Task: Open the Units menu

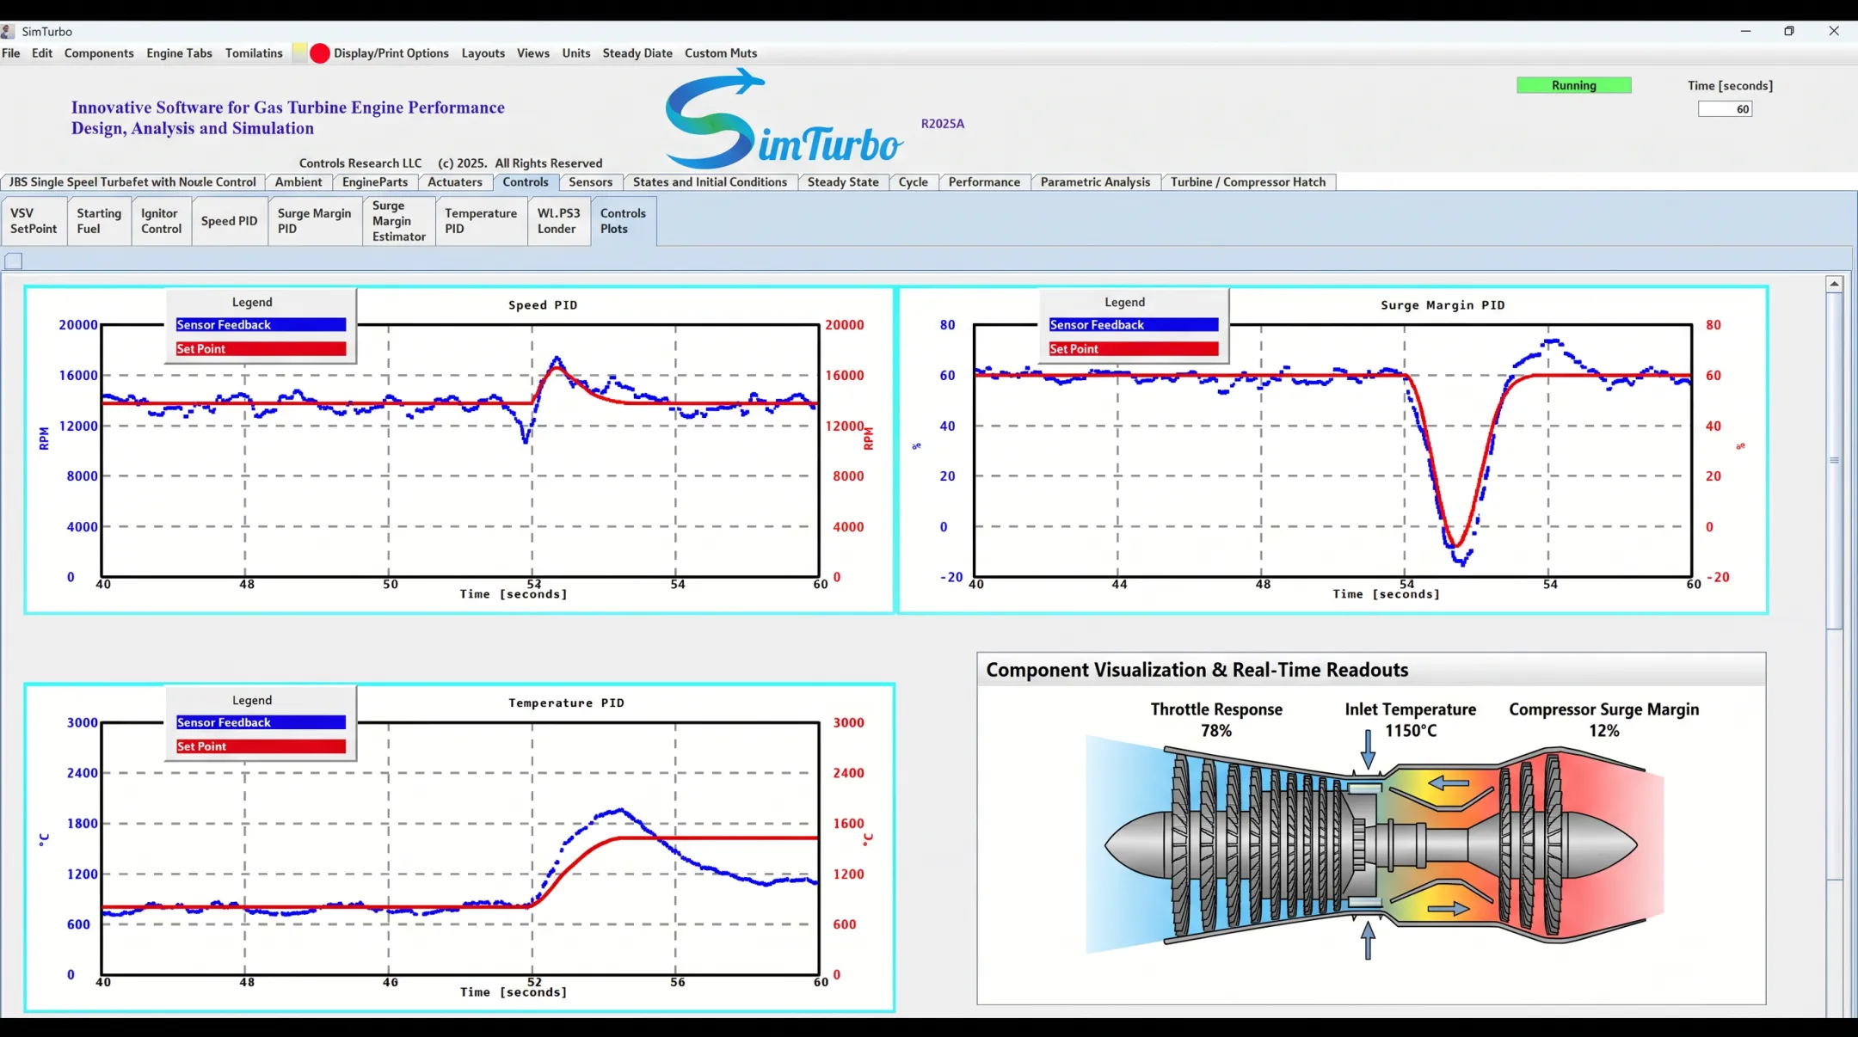Action: [576, 53]
